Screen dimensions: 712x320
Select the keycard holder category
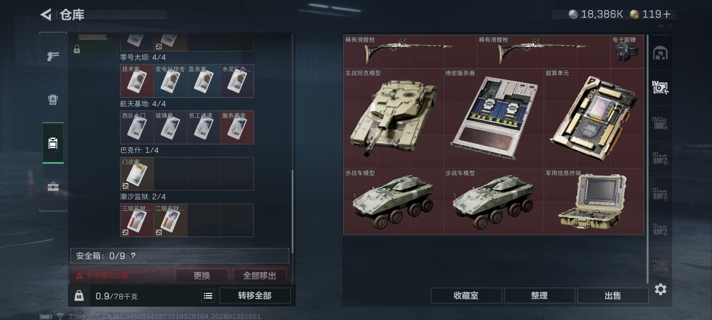pos(53,143)
